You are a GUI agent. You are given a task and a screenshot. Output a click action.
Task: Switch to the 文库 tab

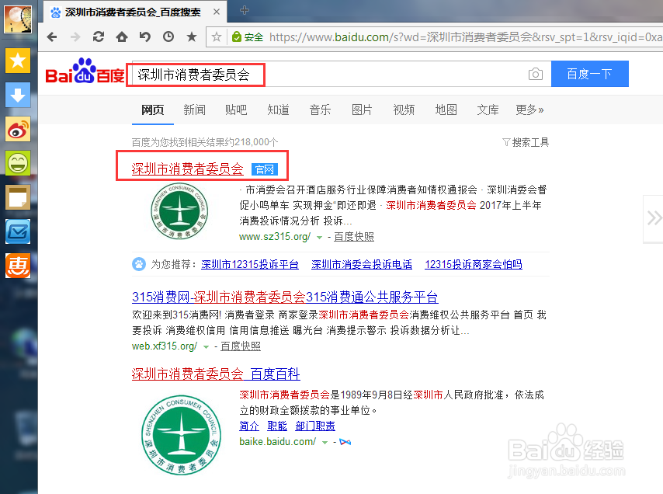[488, 110]
